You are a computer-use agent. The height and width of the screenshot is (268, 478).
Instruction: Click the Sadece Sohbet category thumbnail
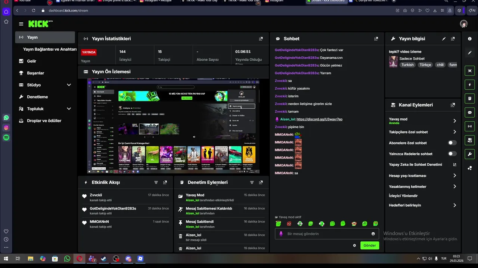click(393, 61)
